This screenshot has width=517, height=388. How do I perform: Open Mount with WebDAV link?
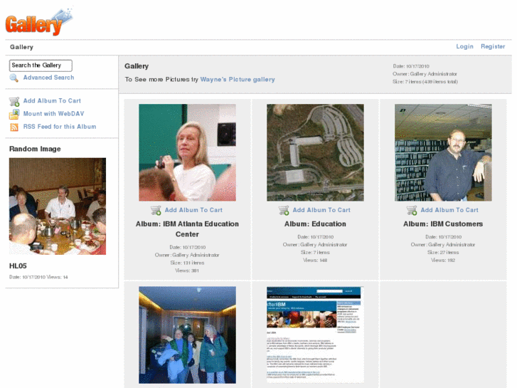click(x=53, y=114)
